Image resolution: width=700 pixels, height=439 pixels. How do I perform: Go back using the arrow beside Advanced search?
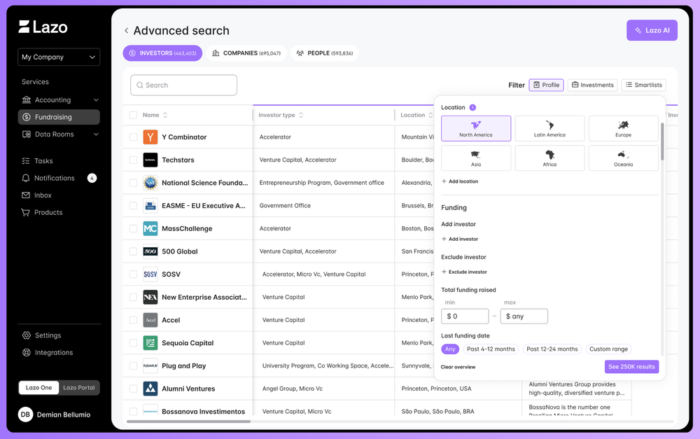126,30
